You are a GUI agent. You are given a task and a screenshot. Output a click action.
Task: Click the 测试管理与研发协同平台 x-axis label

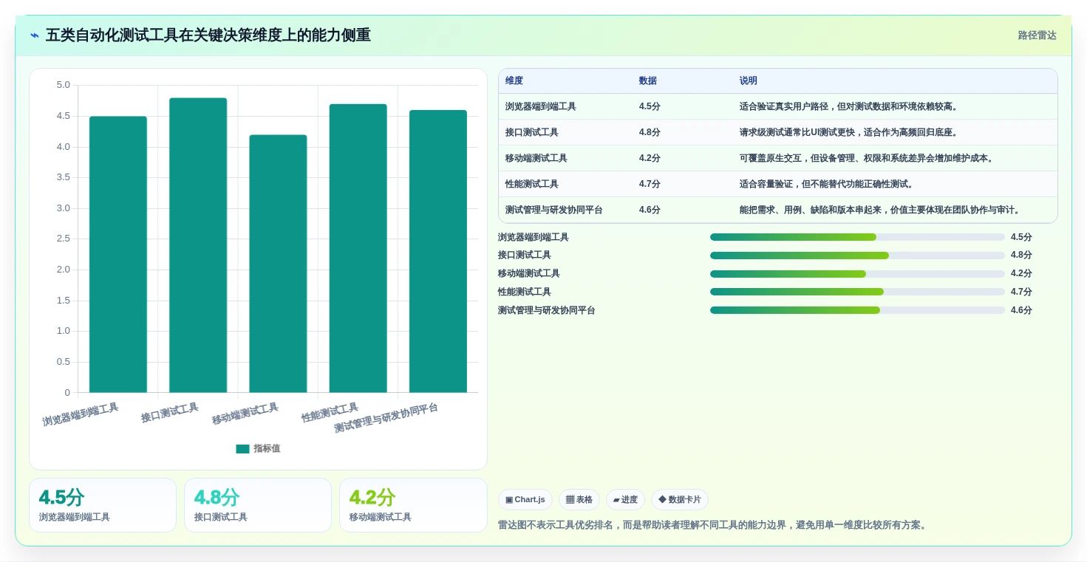[x=386, y=417]
